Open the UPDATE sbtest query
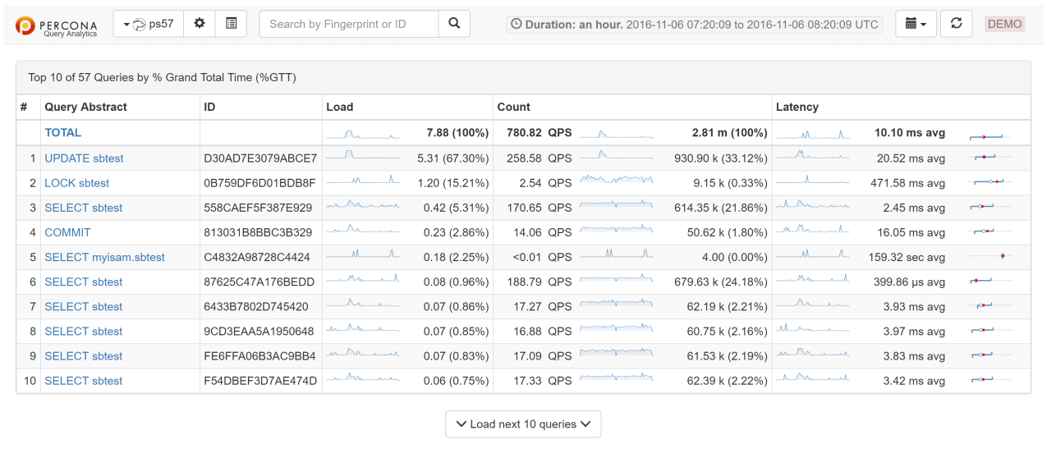Screen dimensions: 1047x449 (84, 158)
